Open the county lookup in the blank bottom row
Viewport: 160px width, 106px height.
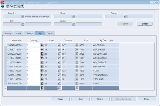(x=77, y=88)
